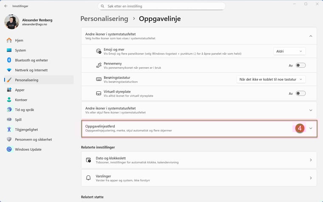
Task: Click the Hjem house icon
Action: click(x=9, y=40)
